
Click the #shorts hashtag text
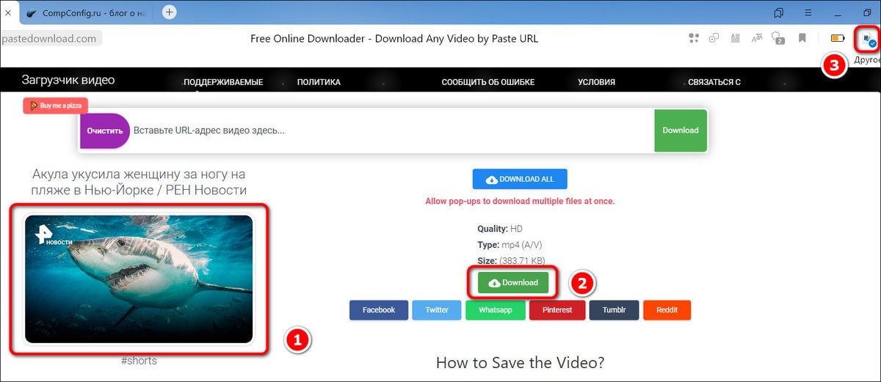click(x=139, y=361)
